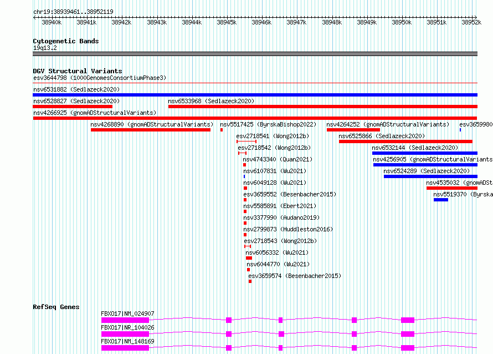Click the 38946k ruler label
Viewport: 493px width, 354px height.
[261, 22]
